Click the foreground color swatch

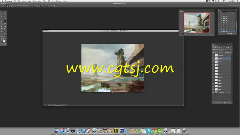click(x=2, y=39)
